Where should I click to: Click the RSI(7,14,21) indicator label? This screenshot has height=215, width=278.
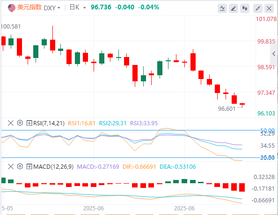(x=49, y=123)
